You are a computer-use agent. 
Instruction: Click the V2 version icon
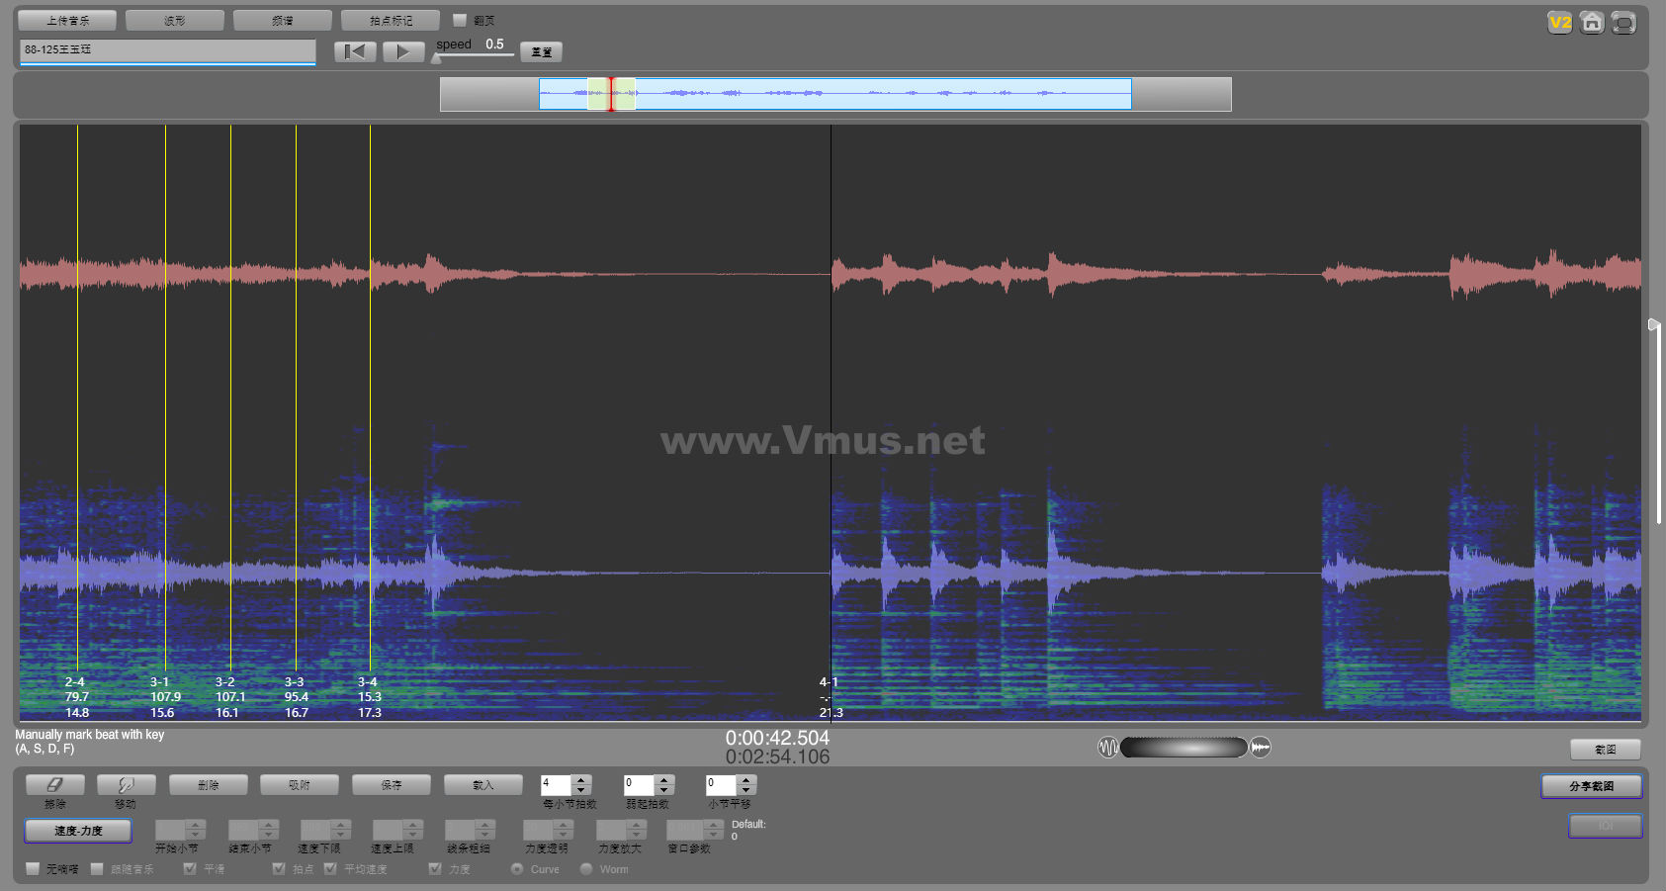pyautogui.click(x=1559, y=23)
